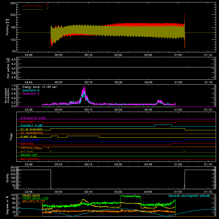The width and height of the screenshot is (219, 219).
Task: Click the 00:45 time label under modulation plot
Action: click(x=148, y=110)
